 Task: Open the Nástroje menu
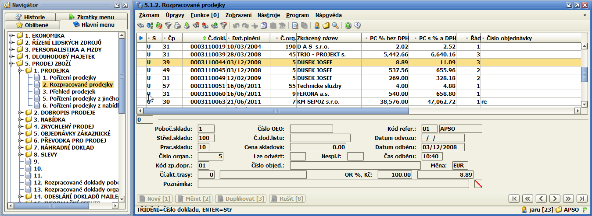(x=269, y=15)
